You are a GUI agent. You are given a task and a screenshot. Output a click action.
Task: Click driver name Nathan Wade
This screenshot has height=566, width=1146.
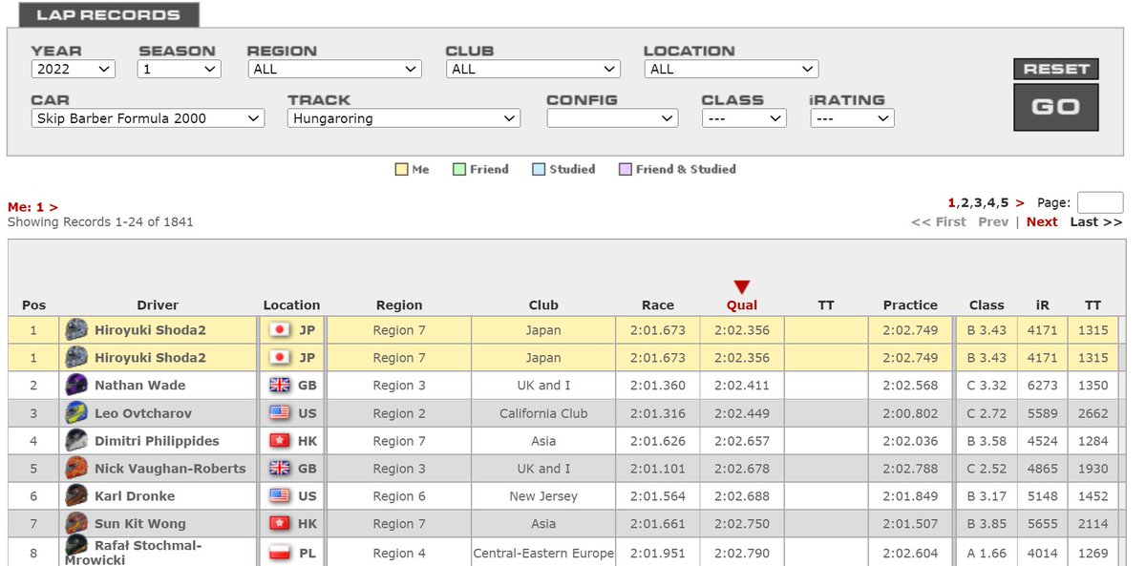click(140, 386)
